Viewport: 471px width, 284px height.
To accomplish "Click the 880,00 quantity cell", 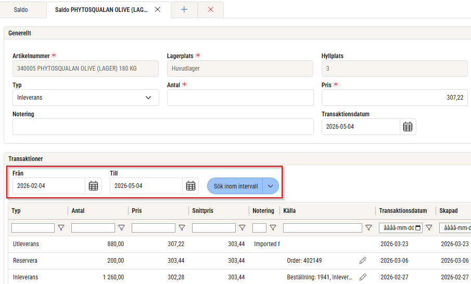I will 116,244.
